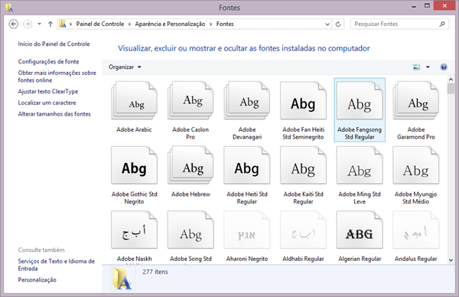Open Início do Painel de Controle

pyautogui.click(x=54, y=44)
